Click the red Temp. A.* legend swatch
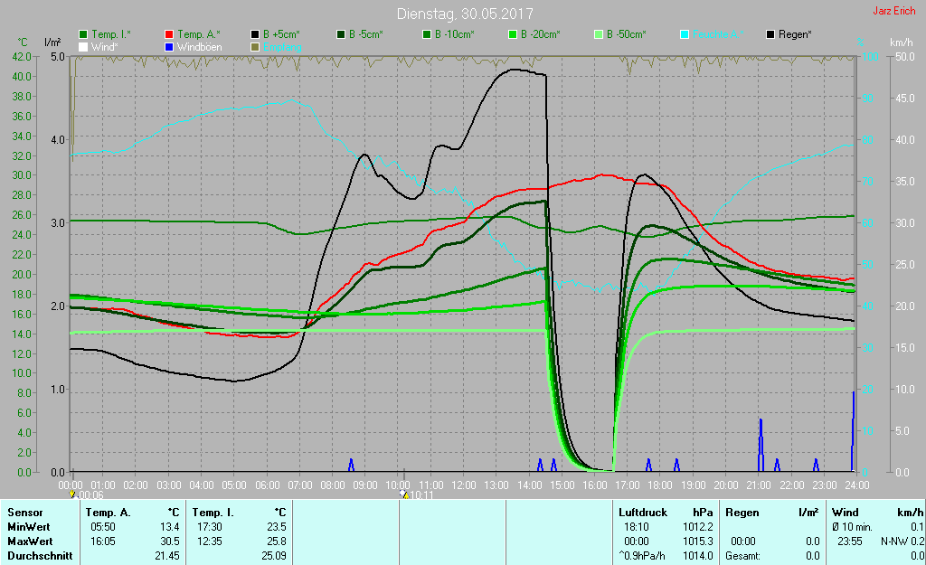 (x=169, y=35)
